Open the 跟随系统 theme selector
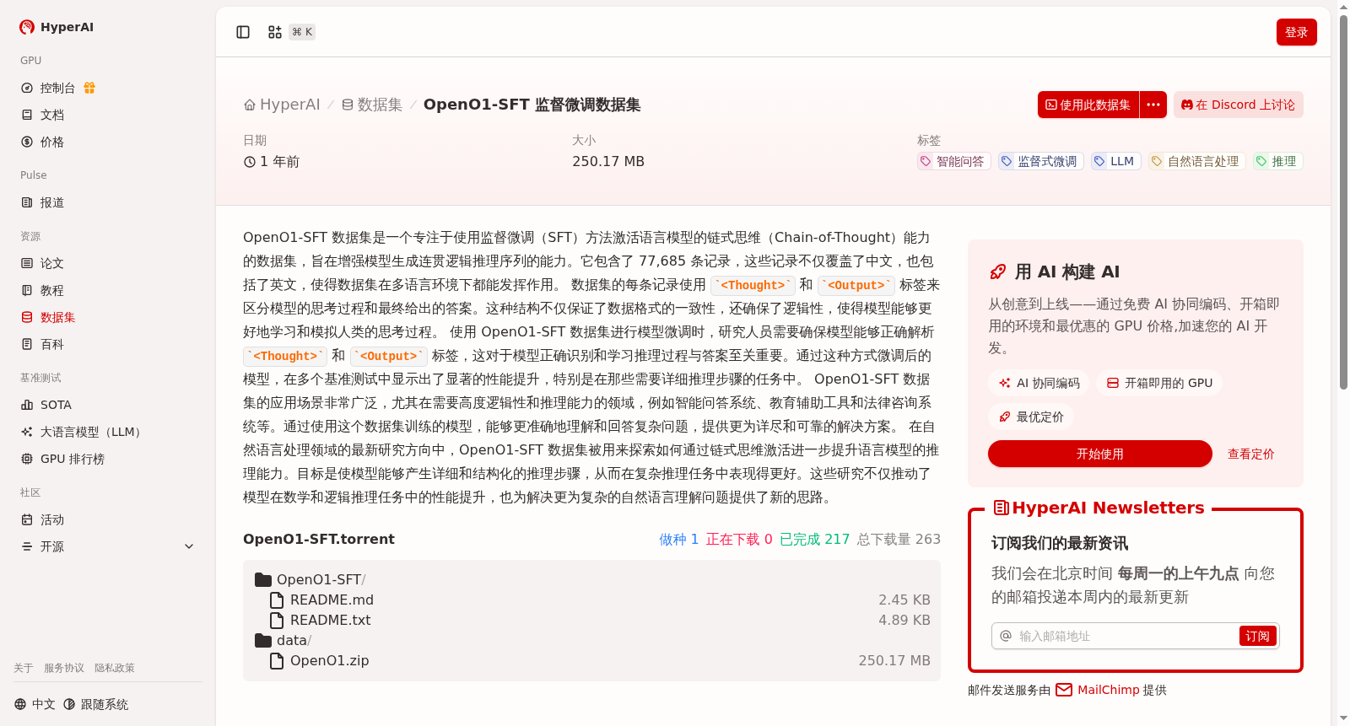The image size is (1350, 726). [95, 704]
